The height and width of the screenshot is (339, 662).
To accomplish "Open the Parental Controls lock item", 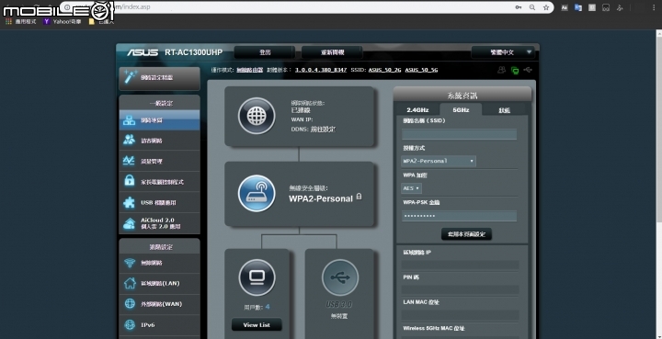I will pyautogui.click(x=159, y=182).
